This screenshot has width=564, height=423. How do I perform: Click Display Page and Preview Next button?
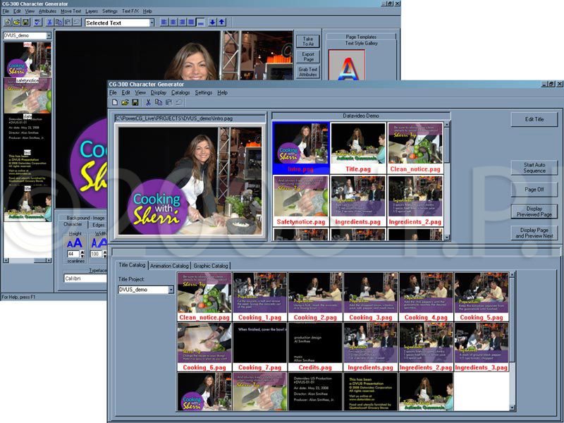coord(534,233)
